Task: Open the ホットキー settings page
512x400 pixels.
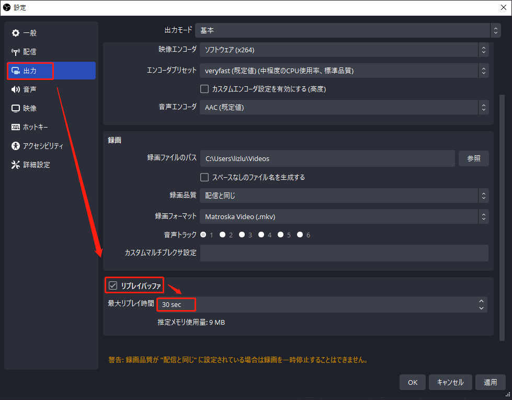Action: 51,127
